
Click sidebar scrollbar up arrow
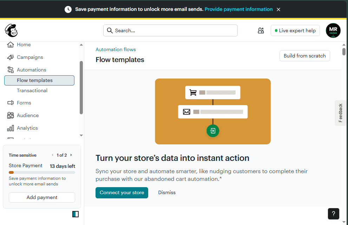[x=81, y=45]
